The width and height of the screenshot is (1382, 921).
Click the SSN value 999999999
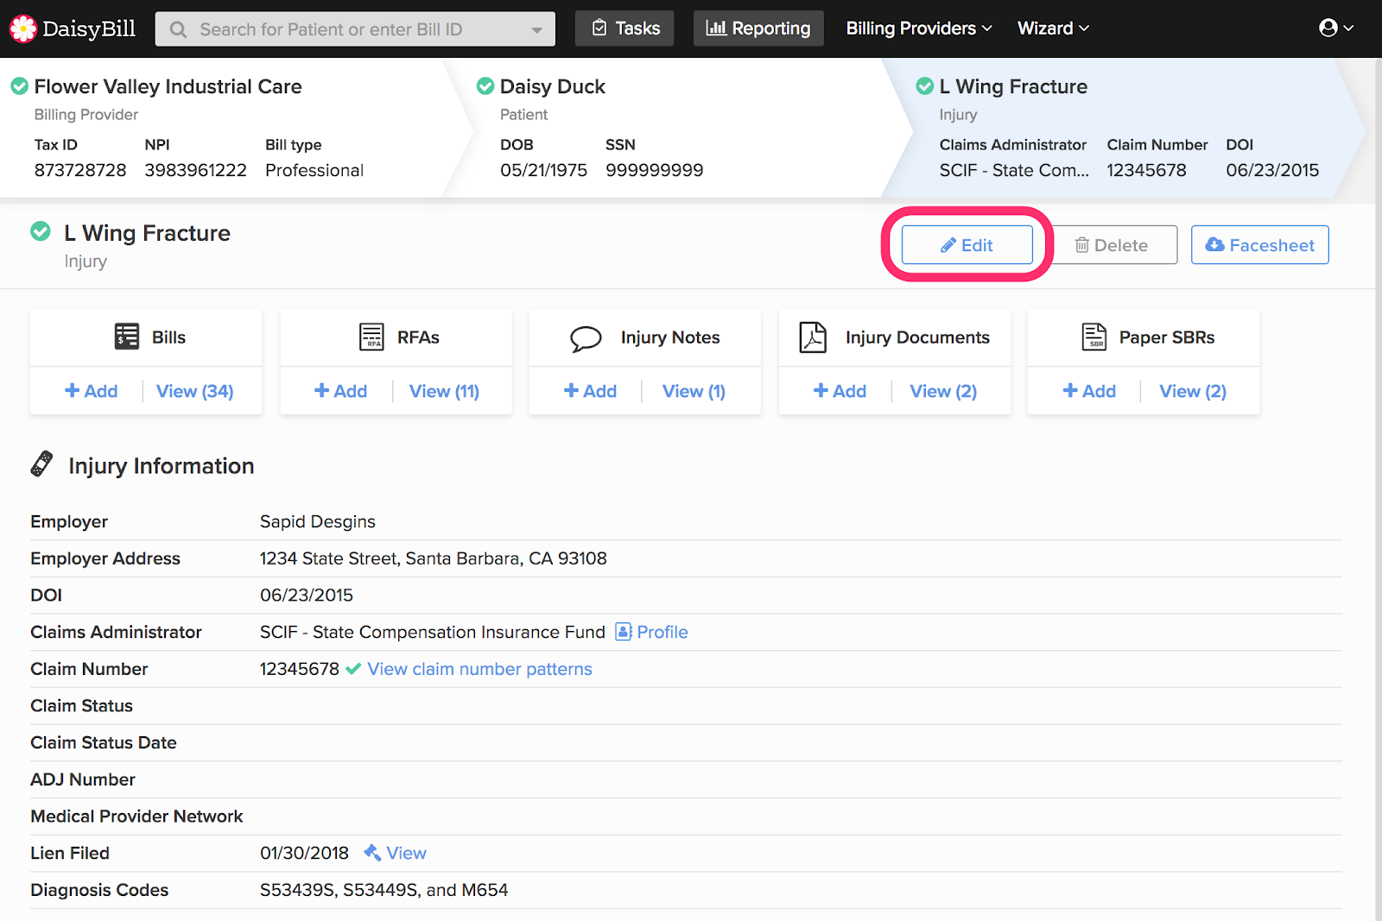pos(655,170)
